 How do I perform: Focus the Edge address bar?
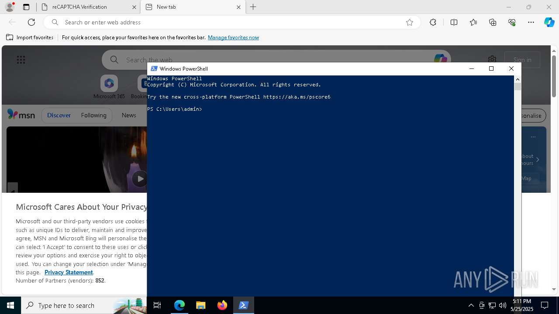pos(231,22)
